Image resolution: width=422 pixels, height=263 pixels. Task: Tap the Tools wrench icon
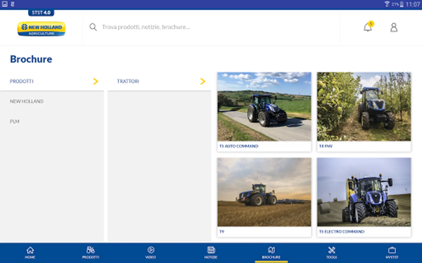pyautogui.click(x=332, y=250)
